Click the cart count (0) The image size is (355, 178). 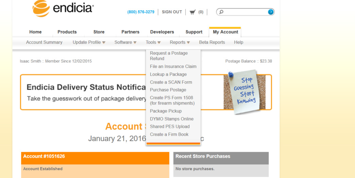click(x=201, y=12)
